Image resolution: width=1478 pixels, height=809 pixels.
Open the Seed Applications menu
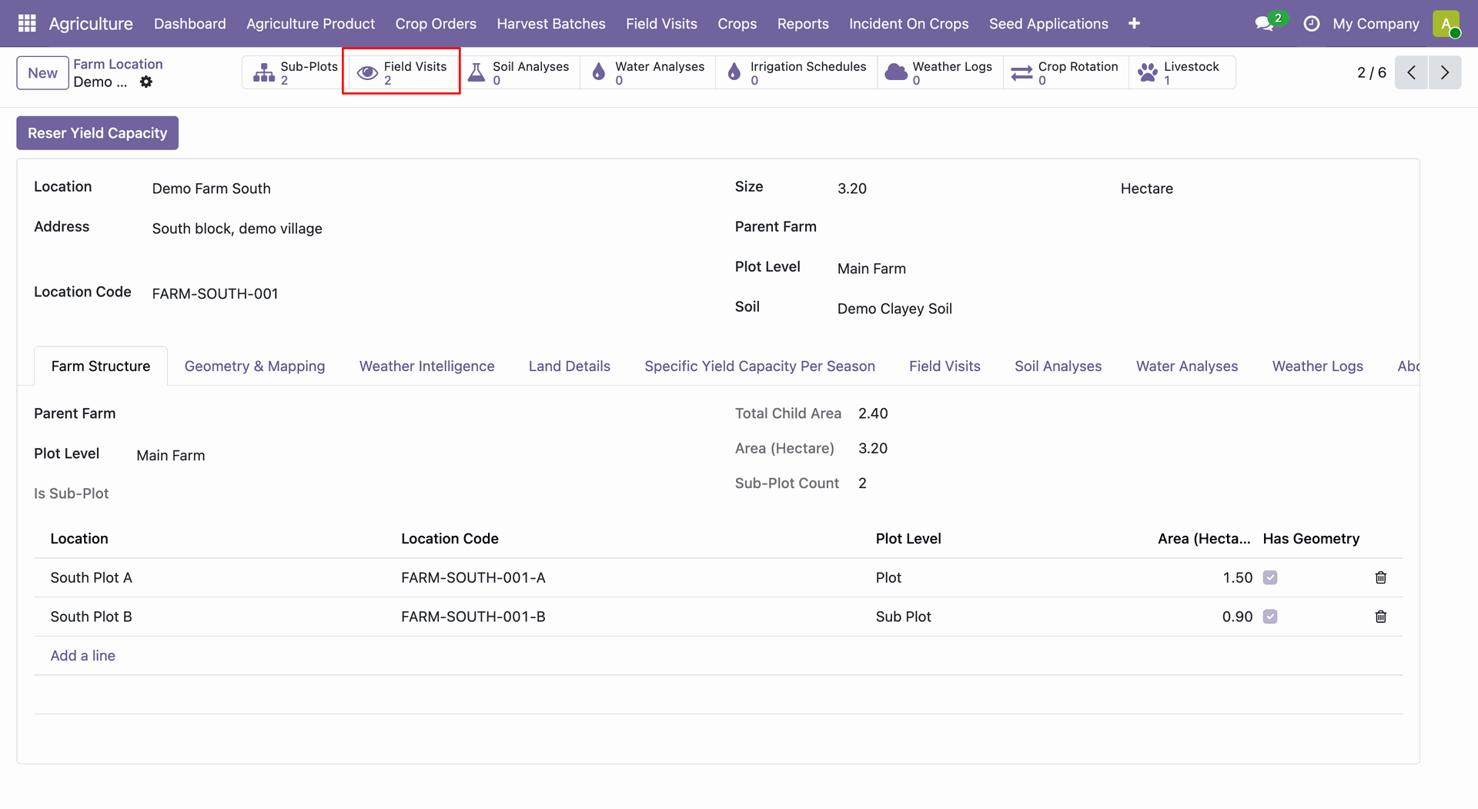pos(1048,24)
